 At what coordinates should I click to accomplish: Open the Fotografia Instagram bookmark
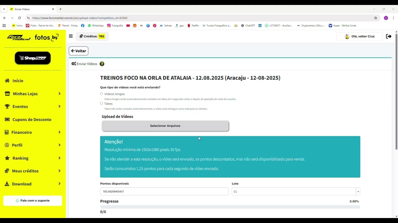point(115,26)
